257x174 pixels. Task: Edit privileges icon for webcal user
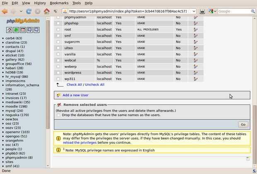(195, 60)
